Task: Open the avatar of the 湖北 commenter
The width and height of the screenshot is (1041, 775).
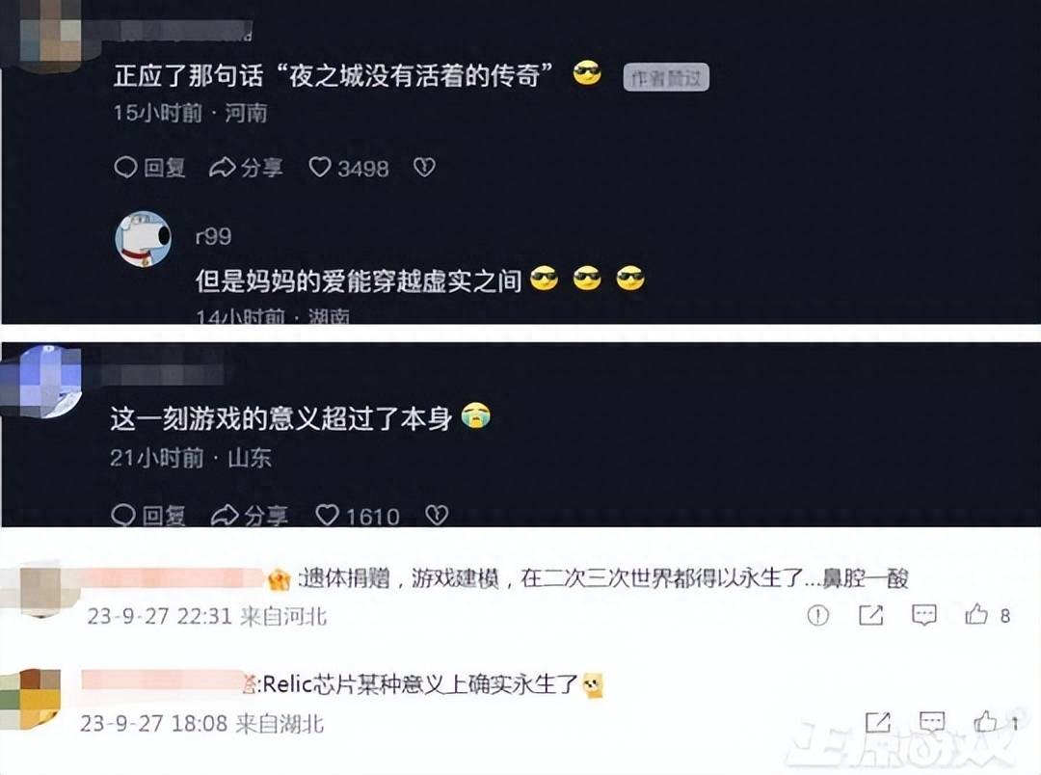Action: 31,699
